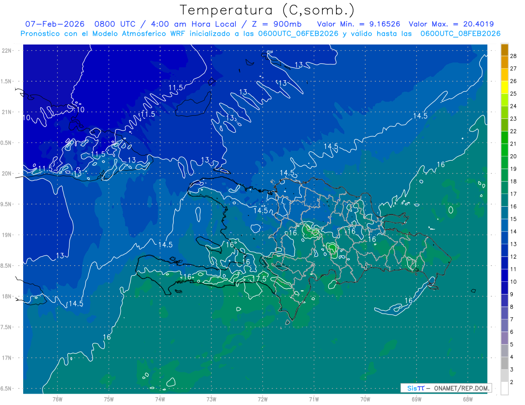Pick the bright yellow swatch in the color scale
The height and width of the screenshot is (405, 525).
pyautogui.click(x=504, y=88)
